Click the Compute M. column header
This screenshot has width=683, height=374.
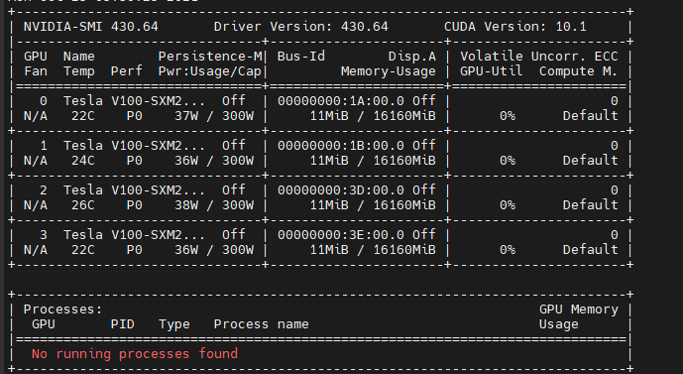579,71
